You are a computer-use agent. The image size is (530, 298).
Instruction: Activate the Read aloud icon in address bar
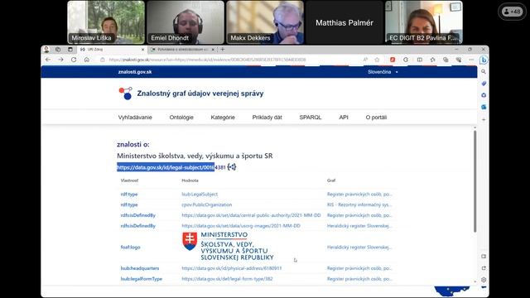pyautogui.click(x=365, y=60)
